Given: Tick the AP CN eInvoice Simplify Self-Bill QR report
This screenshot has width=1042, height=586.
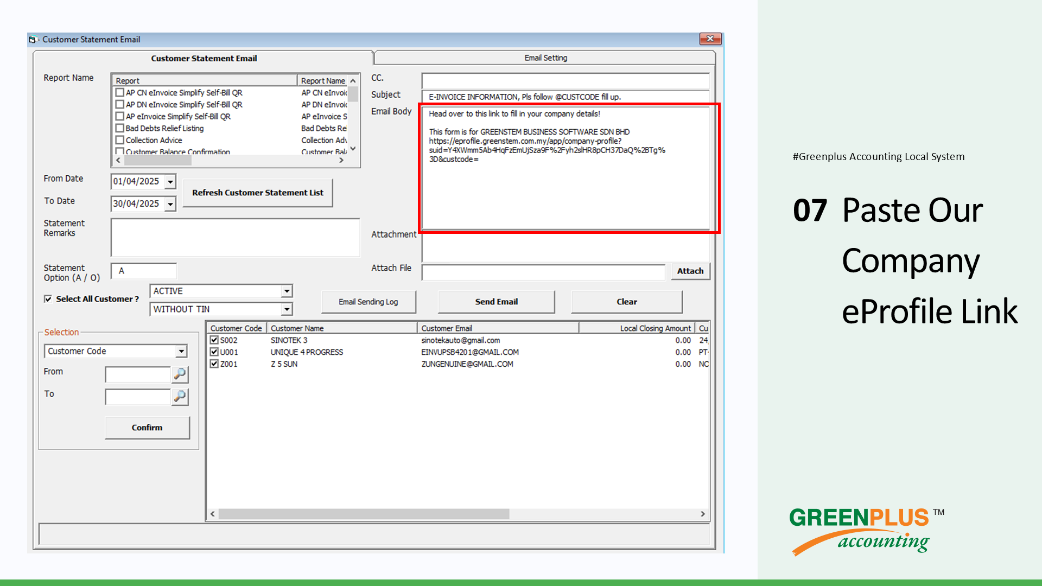Looking at the screenshot, I should point(120,93).
